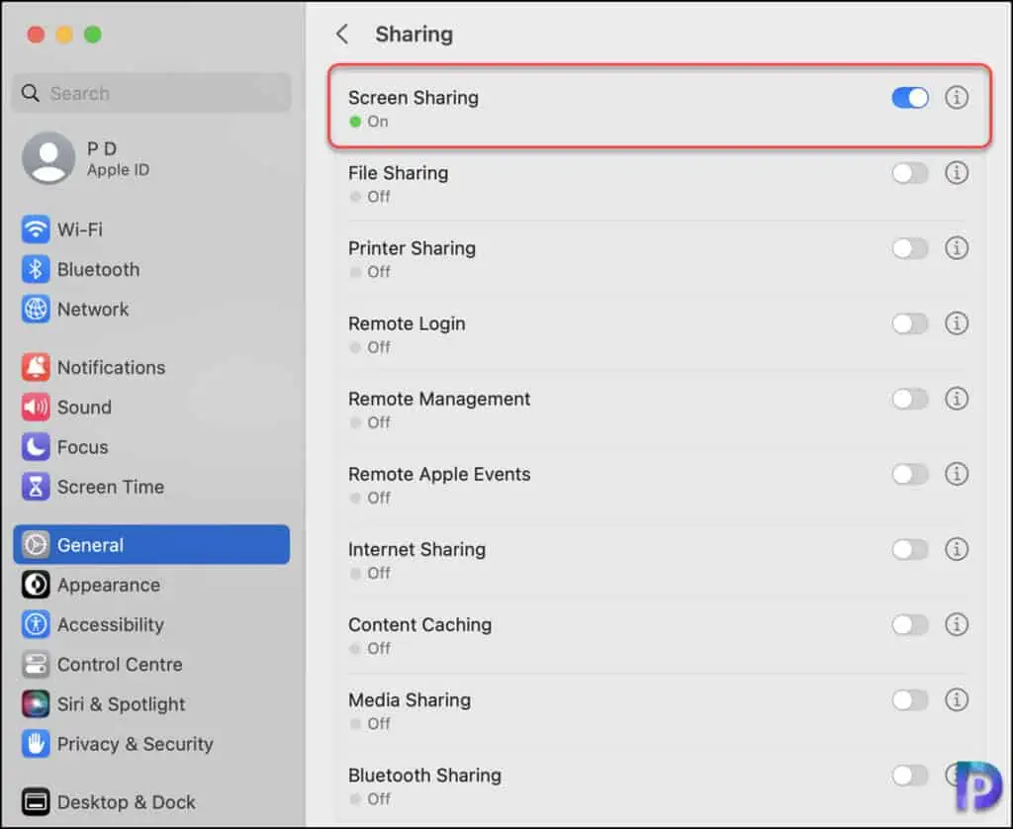Enable the Remote Apple Events toggle
1013x829 pixels.
point(910,474)
